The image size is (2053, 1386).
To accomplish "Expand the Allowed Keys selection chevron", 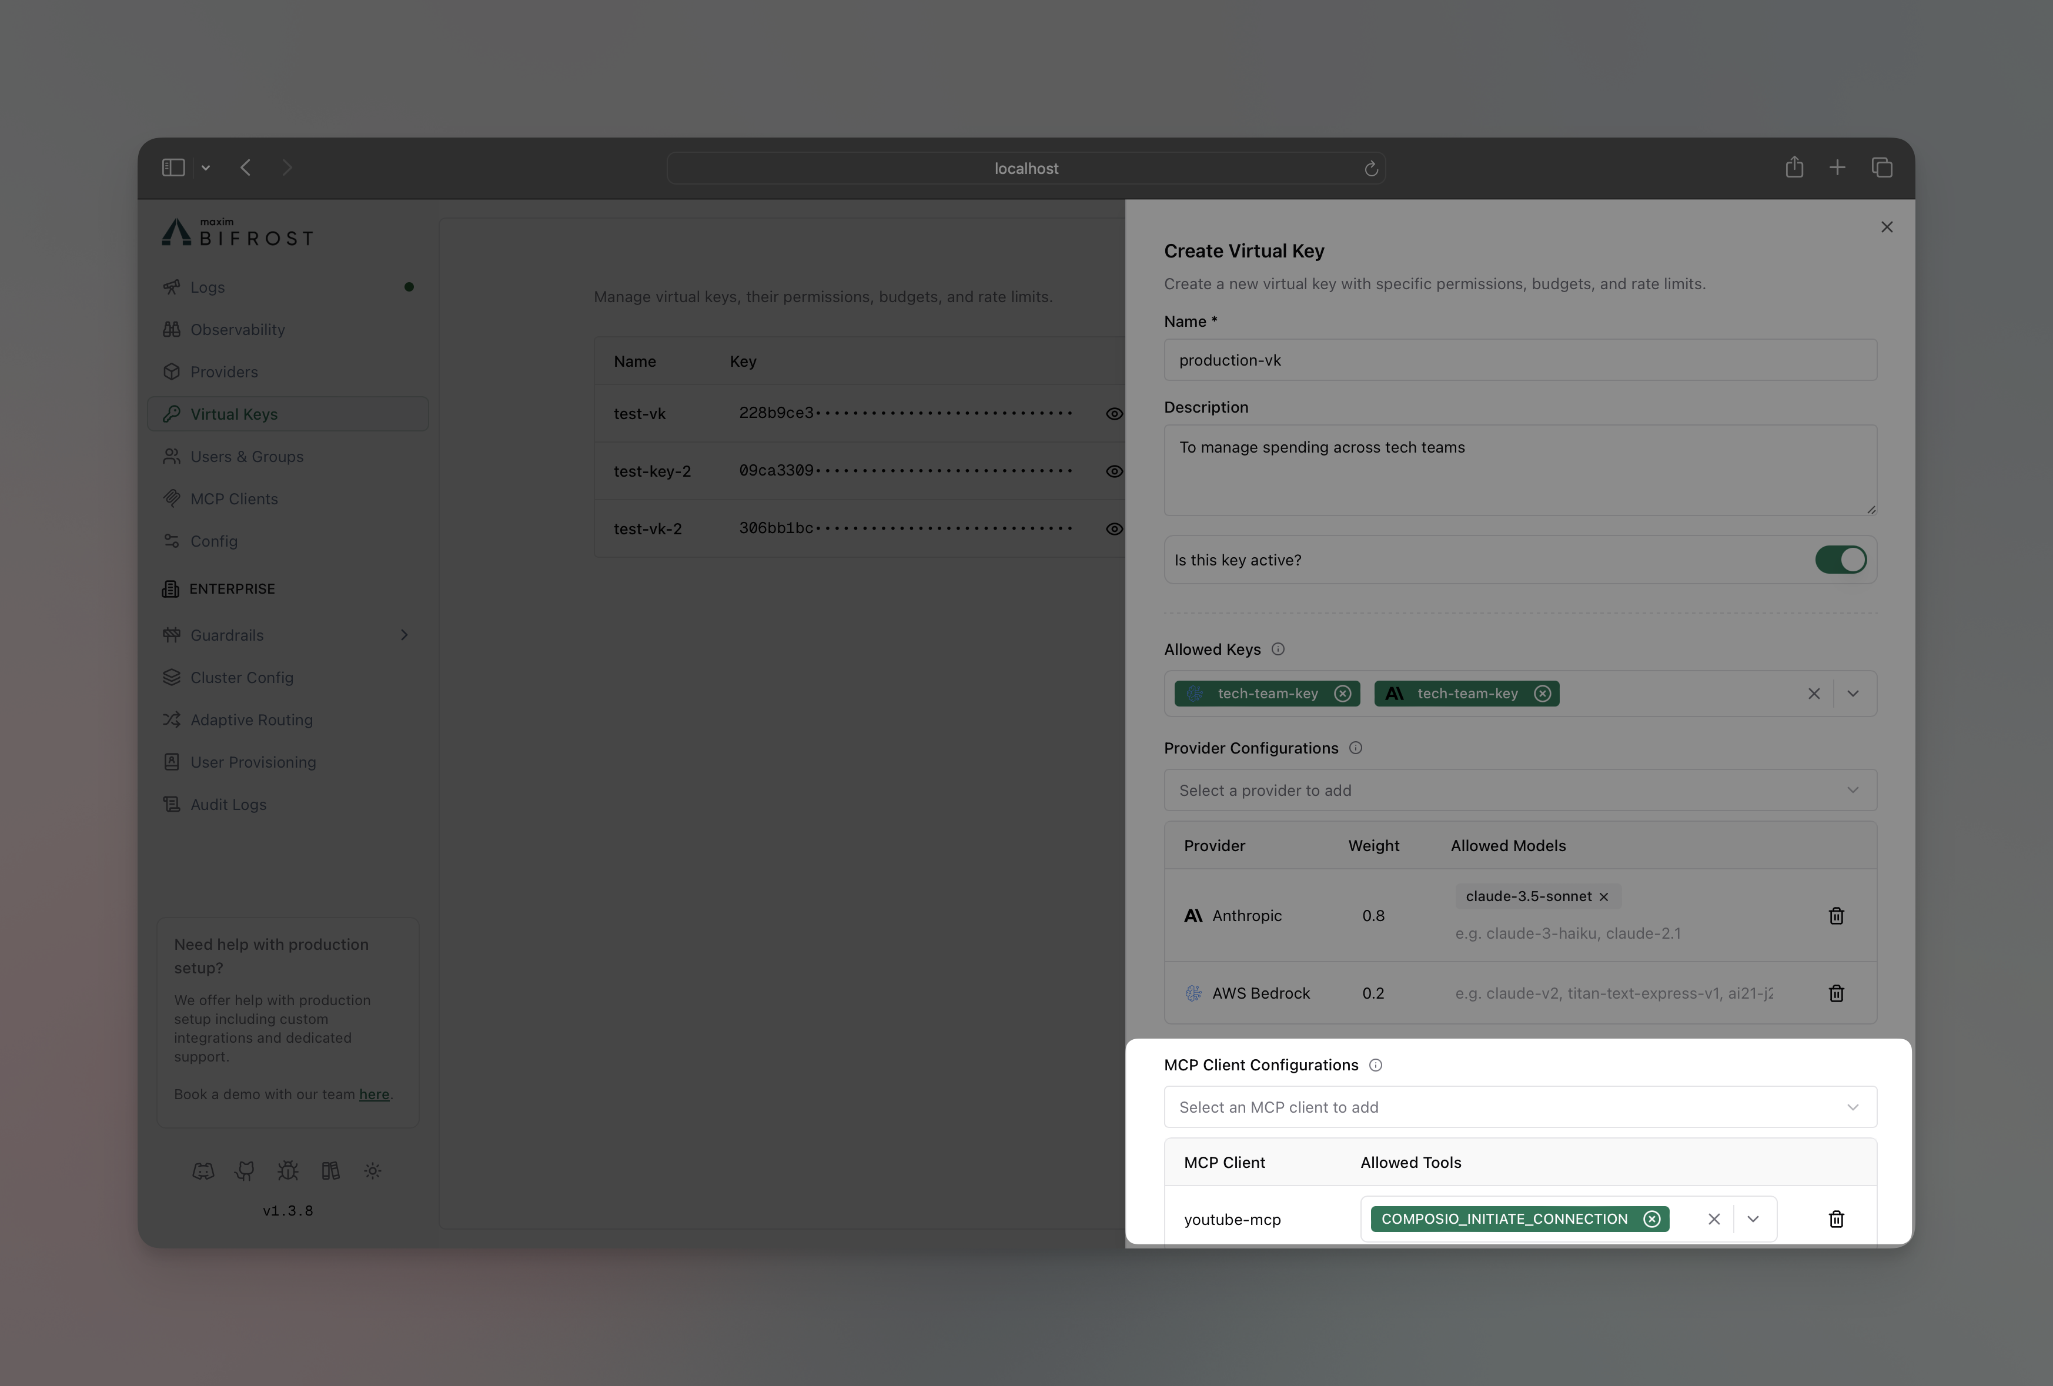I will click(1854, 694).
